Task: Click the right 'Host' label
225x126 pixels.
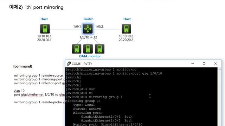Action: pos(127,19)
